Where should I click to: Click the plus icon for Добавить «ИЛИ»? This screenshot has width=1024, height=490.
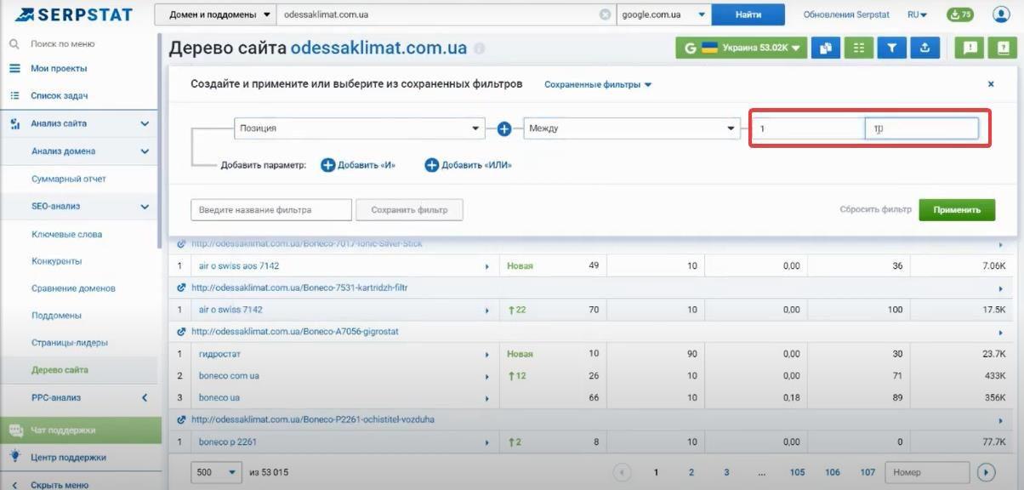pos(432,165)
